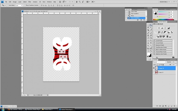Select the Zoom tool in toolbox

click(151, 51)
